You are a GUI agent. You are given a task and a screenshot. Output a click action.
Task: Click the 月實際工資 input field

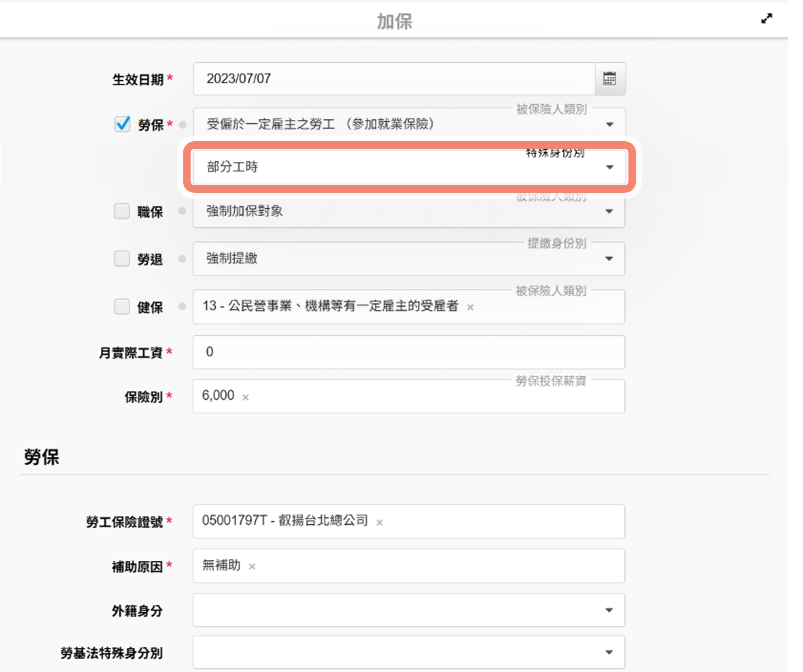[x=408, y=352]
